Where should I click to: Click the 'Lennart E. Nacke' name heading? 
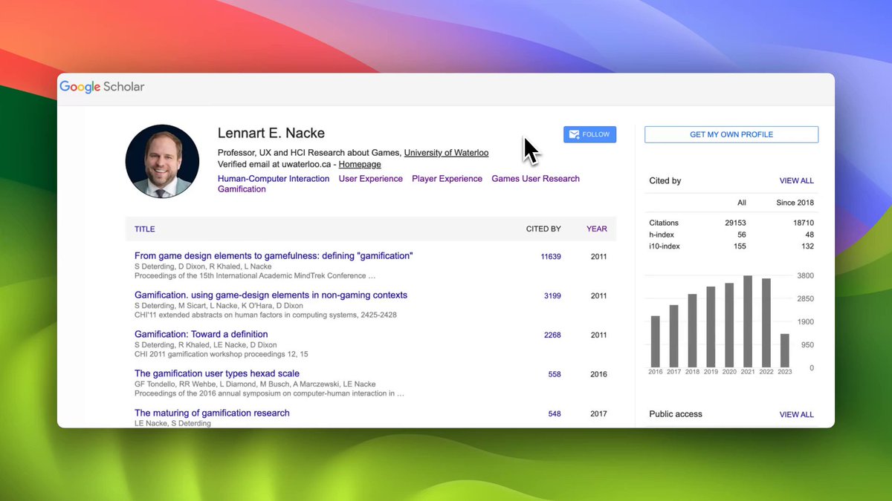pos(271,134)
